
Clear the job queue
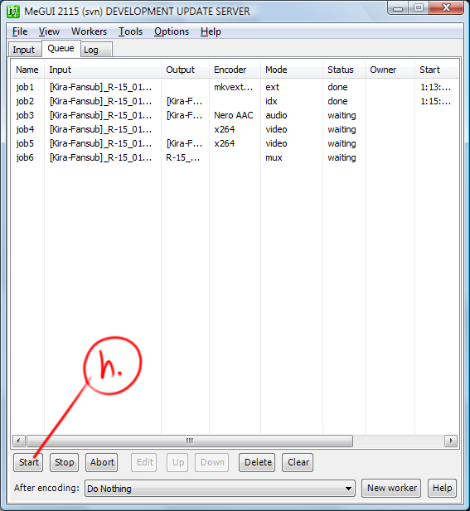(x=298, y=462)
